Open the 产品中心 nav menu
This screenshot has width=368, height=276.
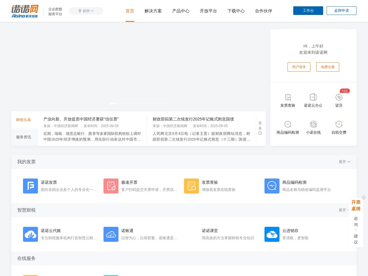tap(181, 11)
